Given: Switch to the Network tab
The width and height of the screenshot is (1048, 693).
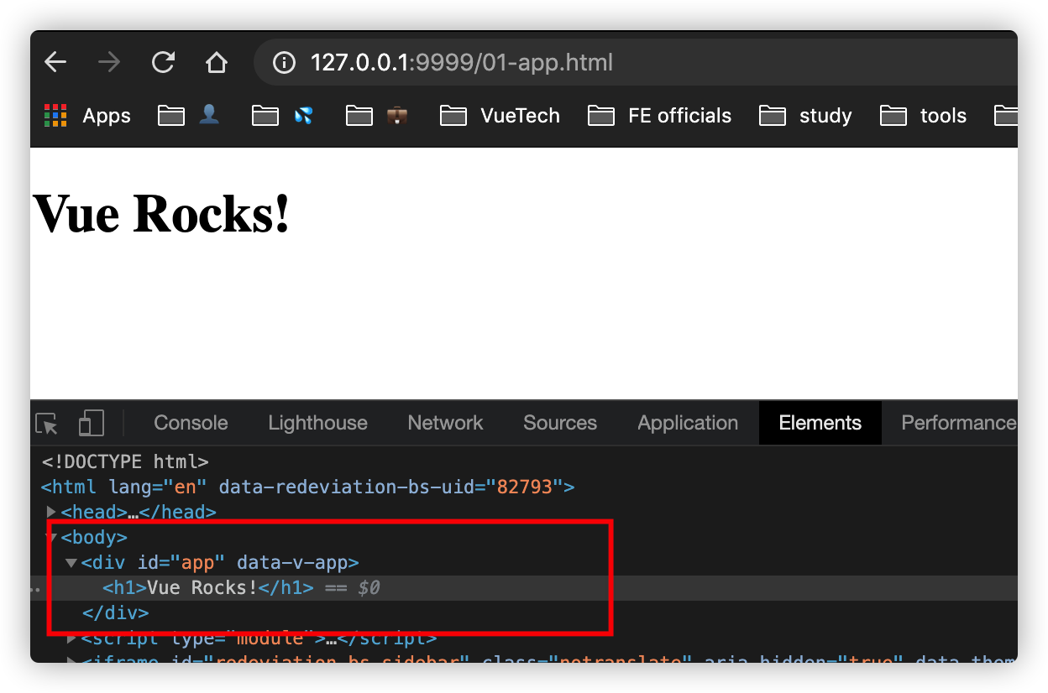Looking at the screenshot, I should [445, 423].
